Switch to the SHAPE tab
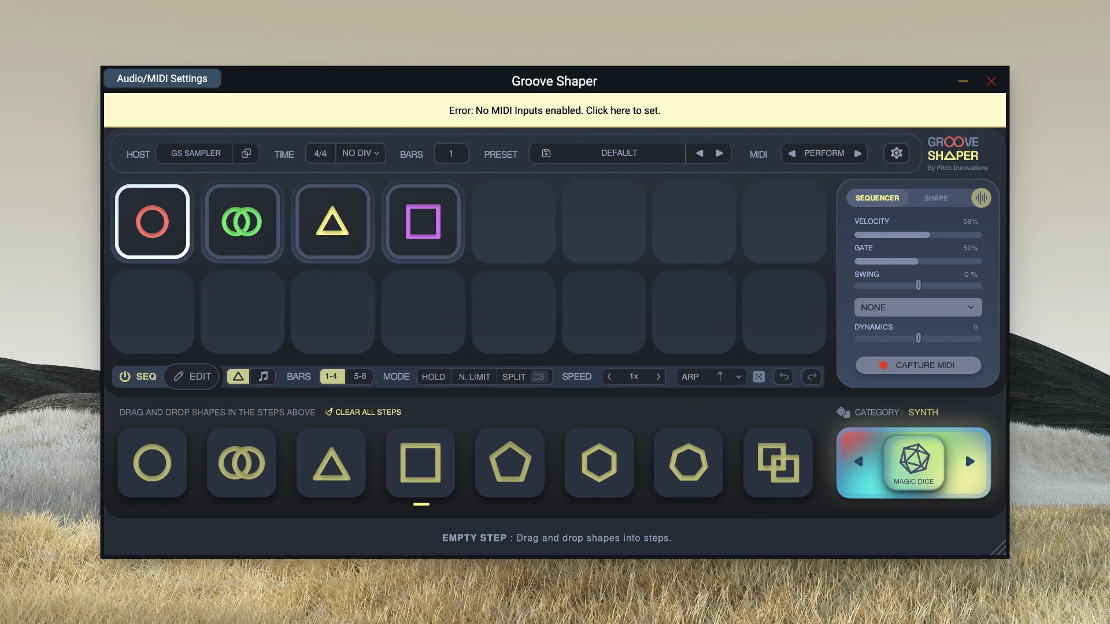This screenshot has width=1110, height=624. click(935, 198)
